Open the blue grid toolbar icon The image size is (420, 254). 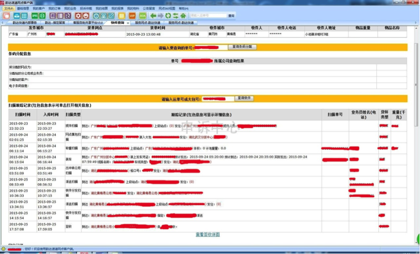tap(24, 16)
